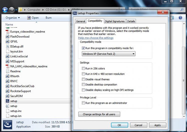Open the recent pages dropdown beside Forward
This screenshot has height=132, width=187.
[16, 10]
